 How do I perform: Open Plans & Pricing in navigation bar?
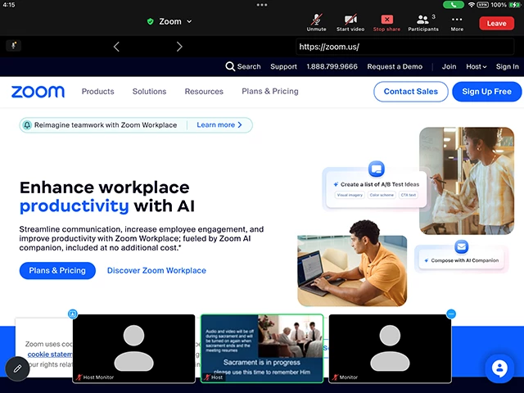[x=270, y=91]
